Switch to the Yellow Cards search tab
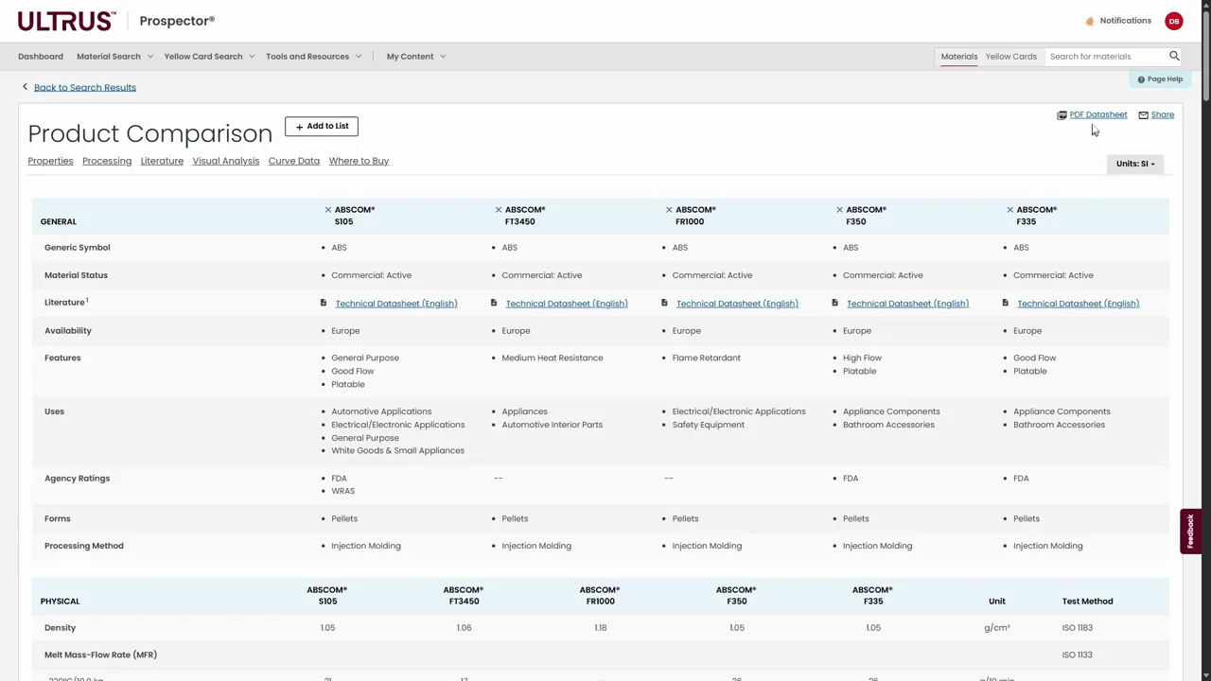Viewport: 1211px width, 681px height. (x=1010, y=57)
